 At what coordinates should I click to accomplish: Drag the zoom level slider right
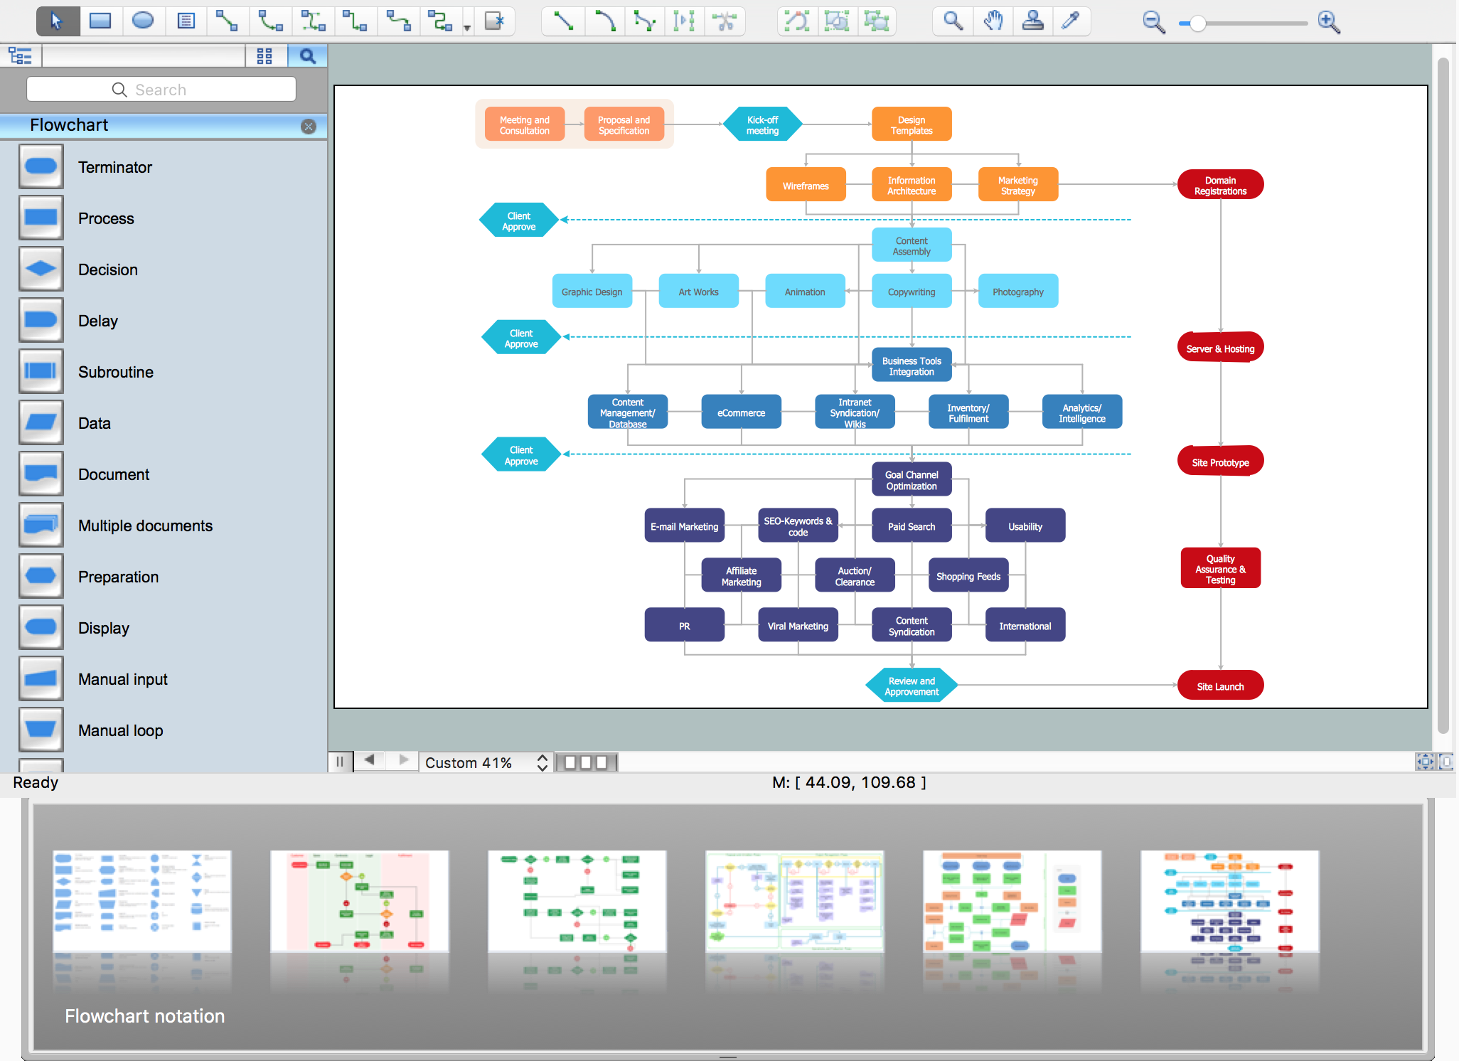point(1196,21)
